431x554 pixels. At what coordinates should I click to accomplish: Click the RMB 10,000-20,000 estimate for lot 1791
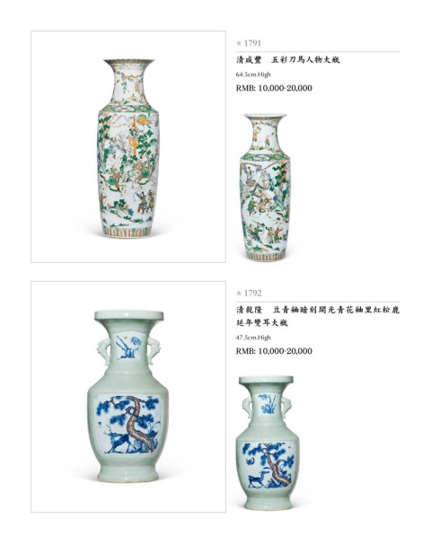(274, 88)
